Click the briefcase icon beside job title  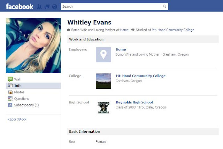pyautogui.click(x=69, y=30)
